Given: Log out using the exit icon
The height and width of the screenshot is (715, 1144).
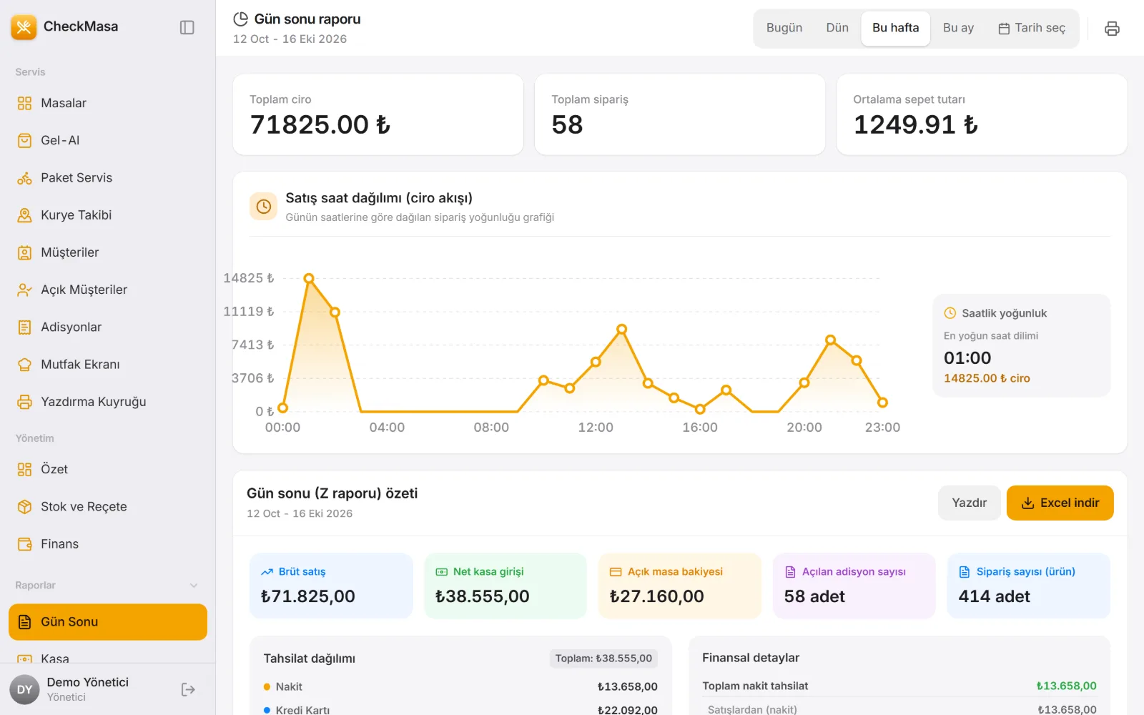Looking at the screenshot, I should pyautogui.click(x=188, y=689).
